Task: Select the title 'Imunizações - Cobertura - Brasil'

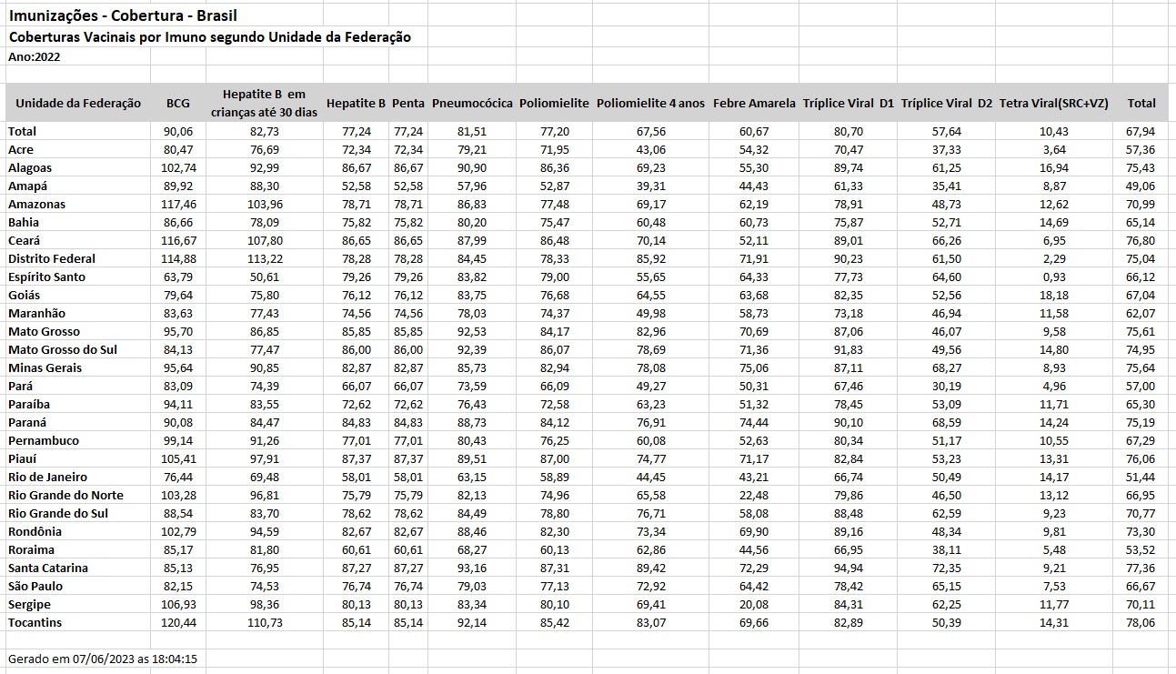Action: coord(125,16)
